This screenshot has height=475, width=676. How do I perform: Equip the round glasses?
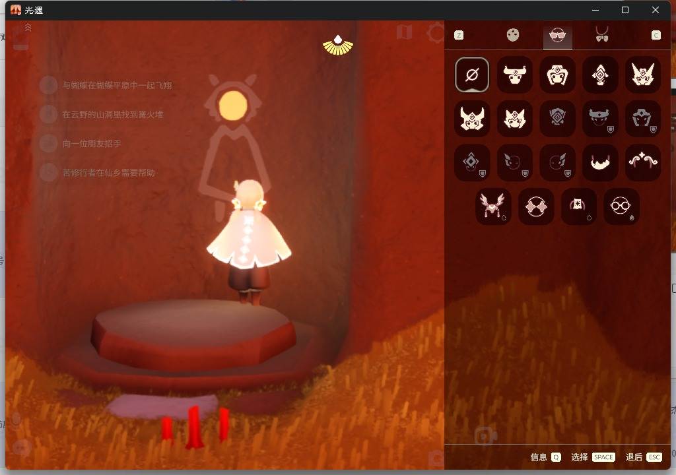pyautogui.click(x=621, y=206)
